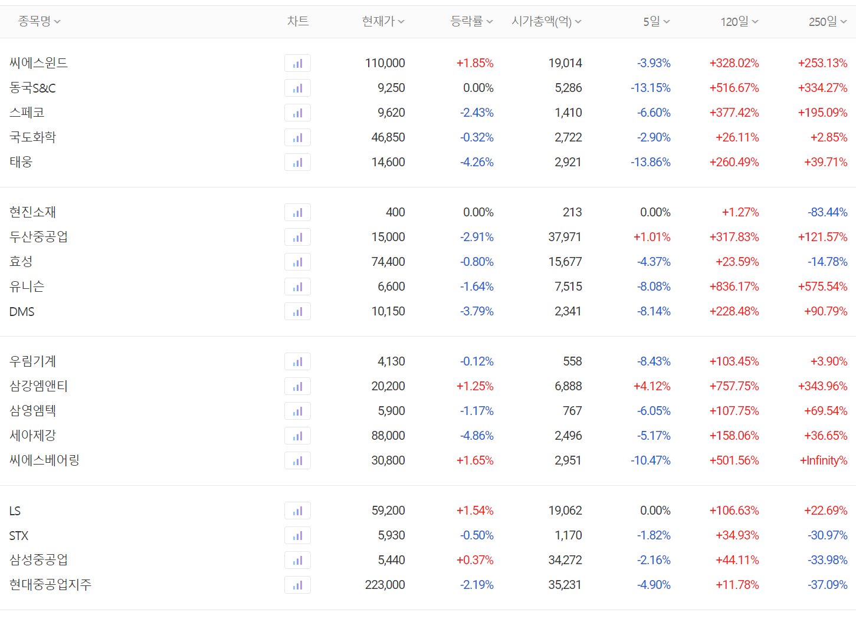Open stock 씨에스윈드
This screenshot has width=856, height=619.
(x=38, y=62)
